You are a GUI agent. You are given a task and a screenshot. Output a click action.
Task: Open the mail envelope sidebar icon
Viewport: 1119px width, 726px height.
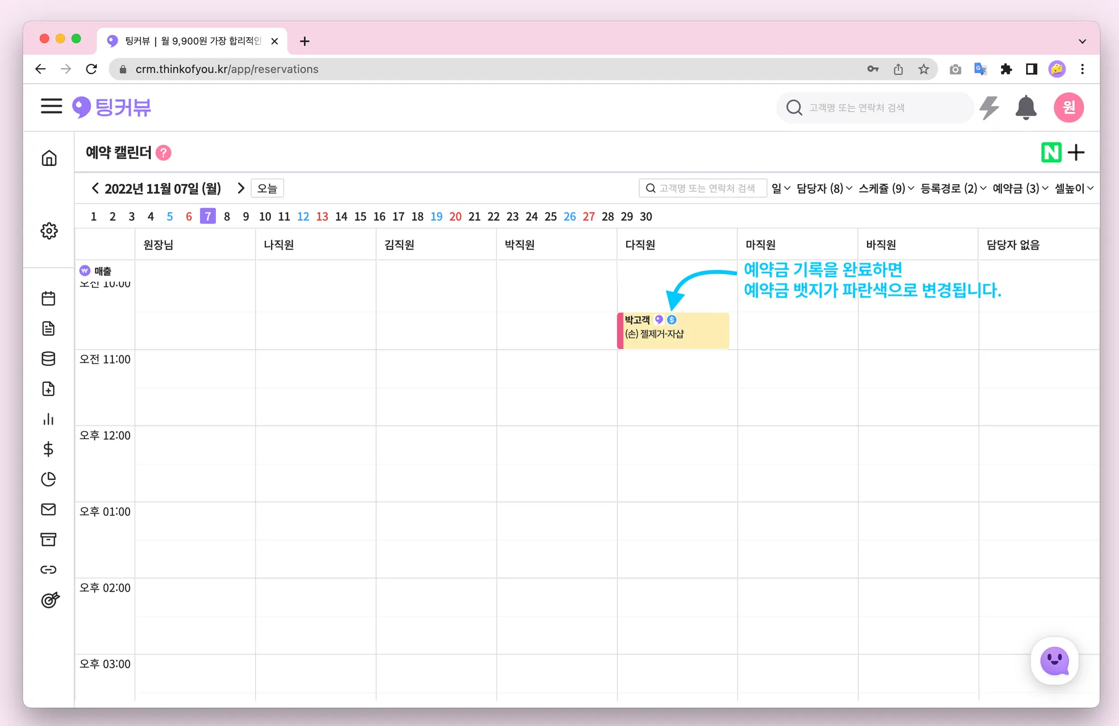(x=49, y=509)
